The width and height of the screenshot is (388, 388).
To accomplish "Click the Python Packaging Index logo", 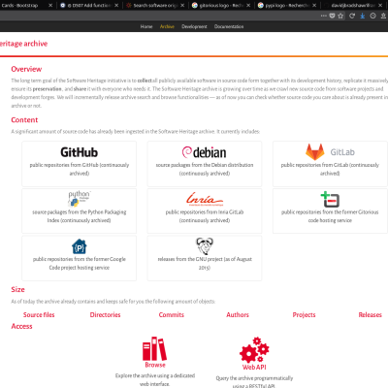I will tap(79, 199).
